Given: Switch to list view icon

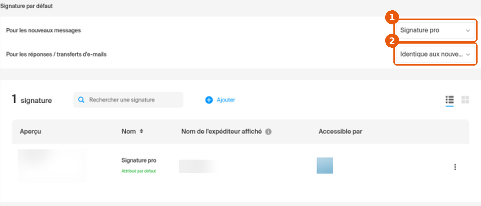Looking at the screenshot, I should 449,100.
